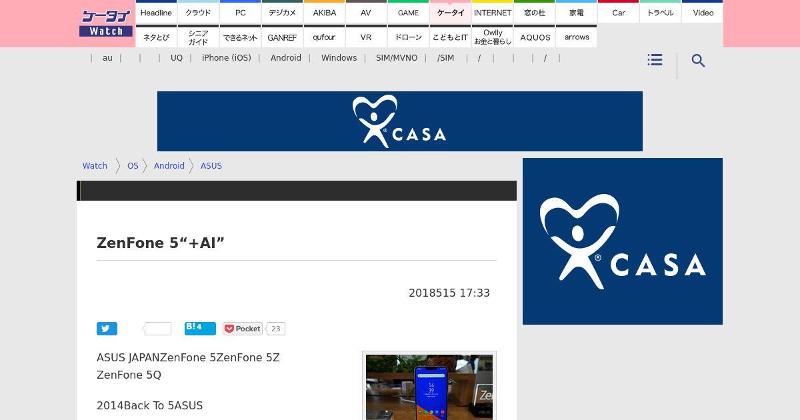Open the ZenFone phone photo thumbnail

click(429, 387)
